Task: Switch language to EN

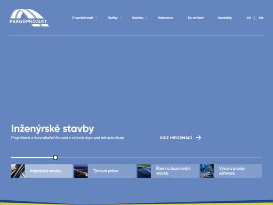Action: click(x=261, y=18)
